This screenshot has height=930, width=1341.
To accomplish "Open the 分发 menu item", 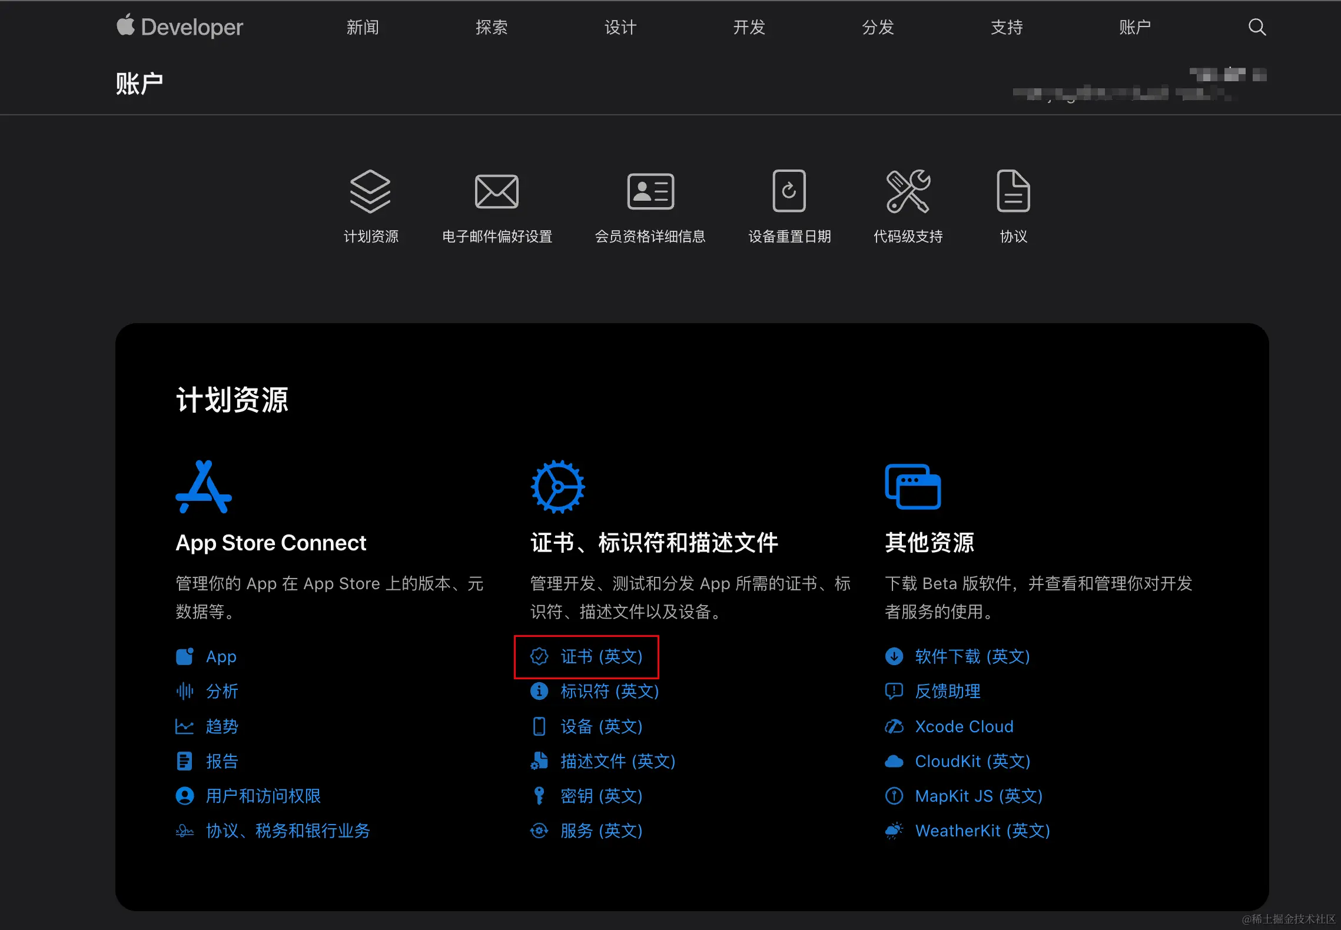I will tap(877, 26).
